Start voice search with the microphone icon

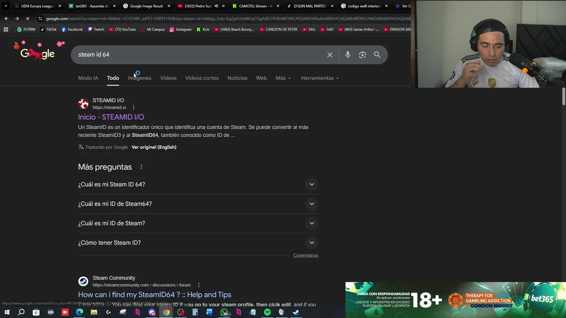coord(348,55)
